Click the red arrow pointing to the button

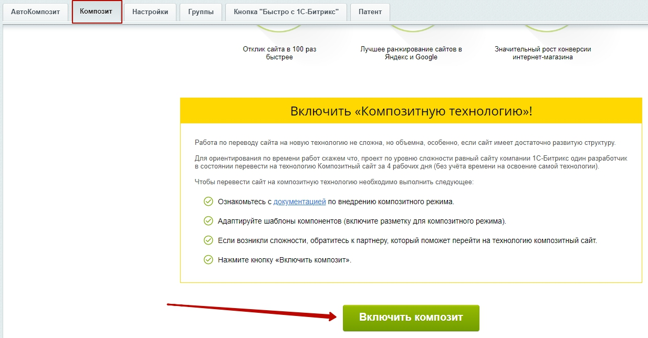click(252, 311)
